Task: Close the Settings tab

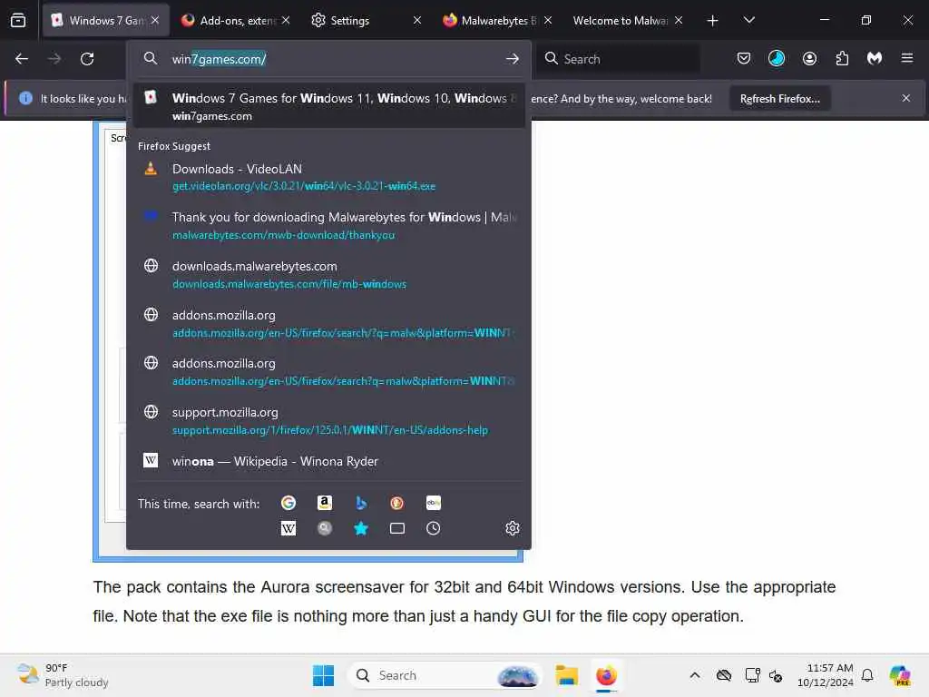Action: [x=417, y=20]
